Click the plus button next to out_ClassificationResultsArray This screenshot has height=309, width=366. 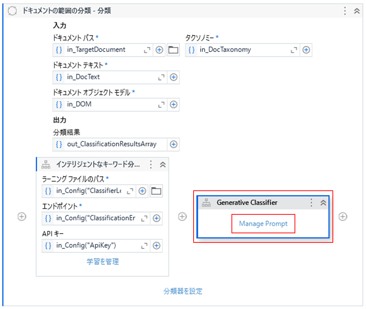(174, 144)
